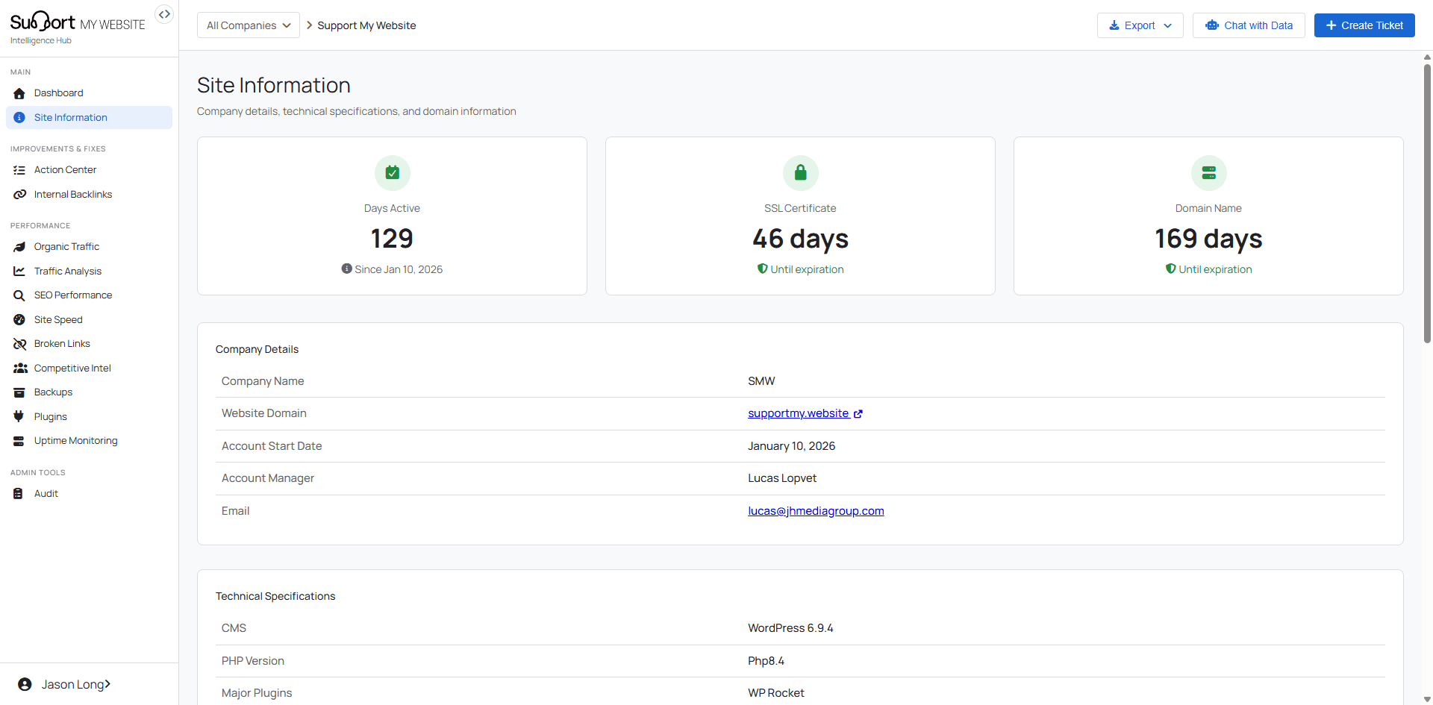Click the Plugins plug icon
The height and width of the screenshot is (705, 1433).
[19, 417]
